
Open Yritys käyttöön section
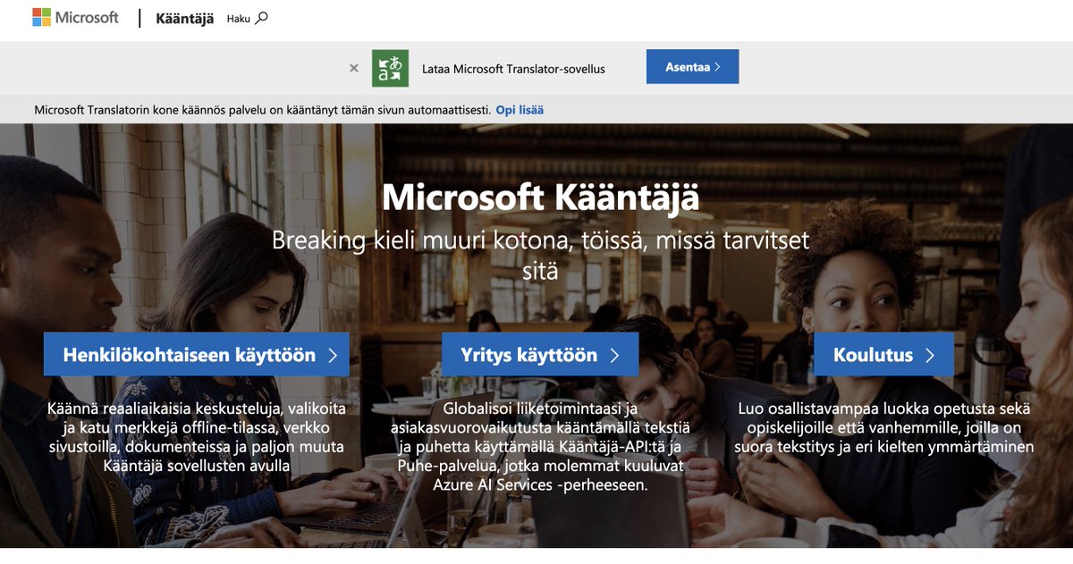(x=540, y=355)
